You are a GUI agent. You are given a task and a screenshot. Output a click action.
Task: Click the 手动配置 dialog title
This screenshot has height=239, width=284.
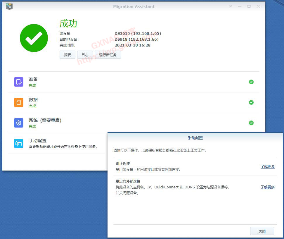click(195, 138)
